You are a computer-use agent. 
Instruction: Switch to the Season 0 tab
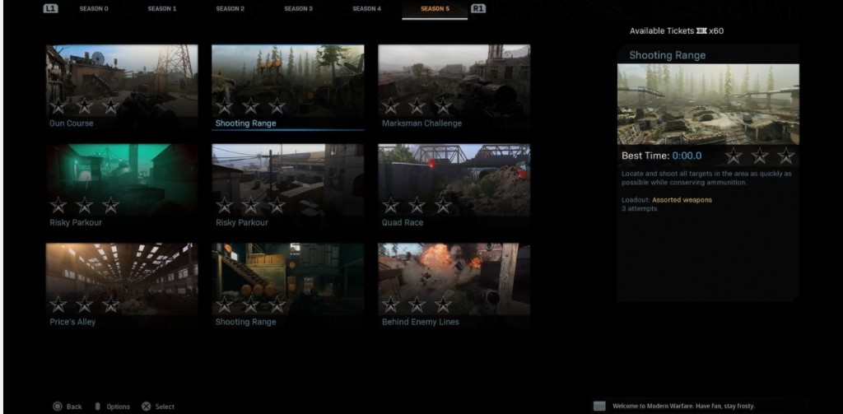click(x=94, y=8)
